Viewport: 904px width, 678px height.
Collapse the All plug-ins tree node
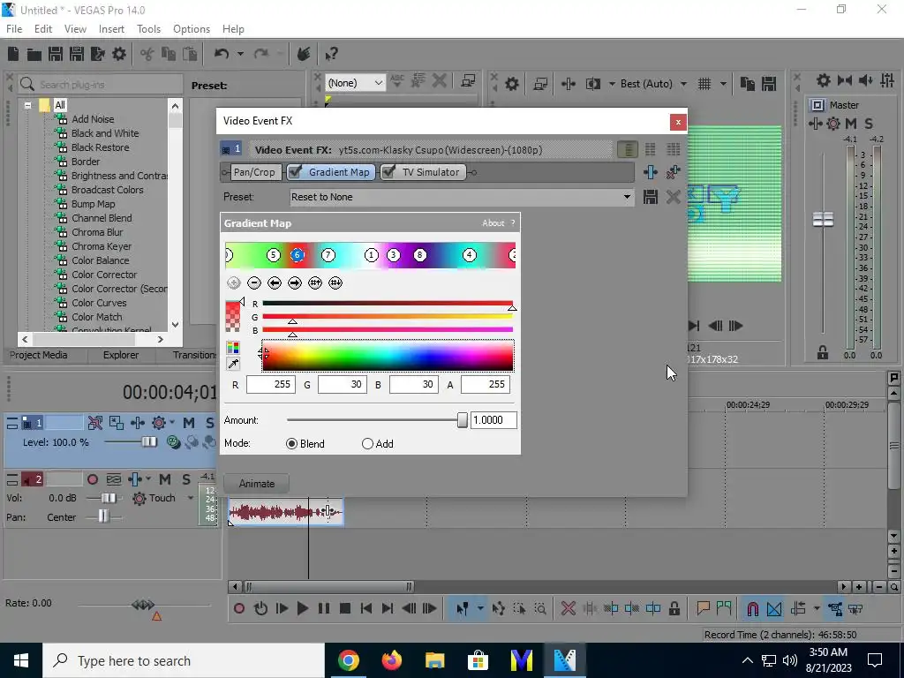click(27, 106)
